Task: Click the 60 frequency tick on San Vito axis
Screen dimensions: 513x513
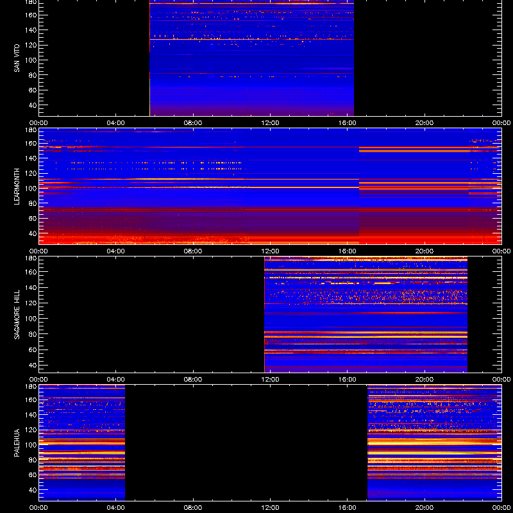Action: [x=33, y=90]
